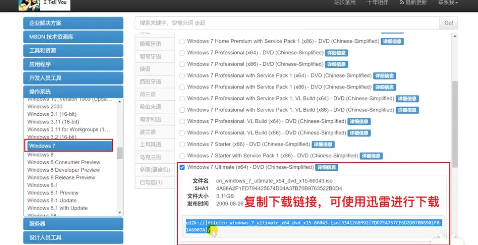Select Windows 8.1 with Update

point(57,208)
